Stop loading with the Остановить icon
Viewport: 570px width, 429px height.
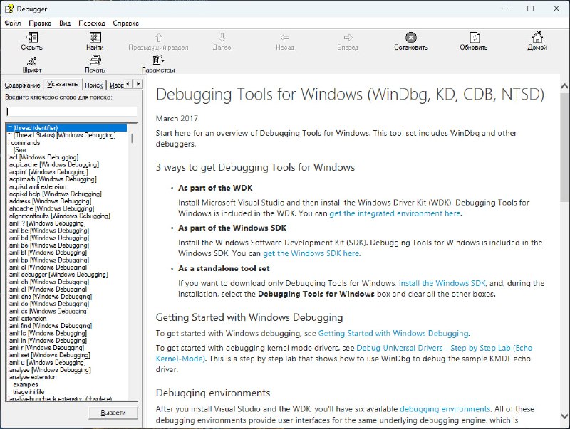coord(411,38)
